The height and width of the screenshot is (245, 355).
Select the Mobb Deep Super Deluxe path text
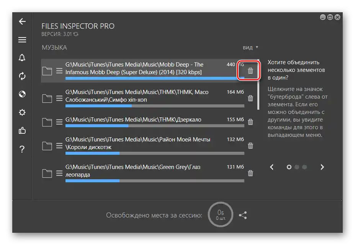[x=134, y=68]
